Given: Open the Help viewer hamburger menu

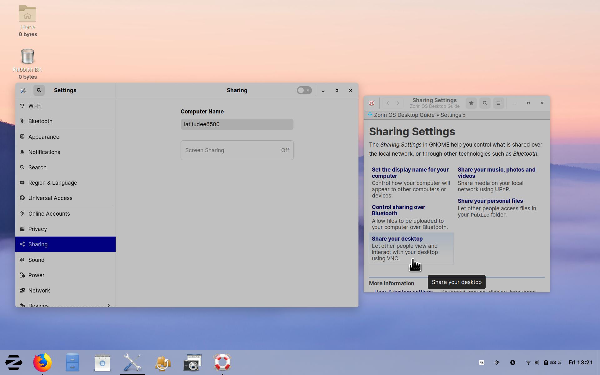Looking at the screenshot, I should tap(498, 103).
